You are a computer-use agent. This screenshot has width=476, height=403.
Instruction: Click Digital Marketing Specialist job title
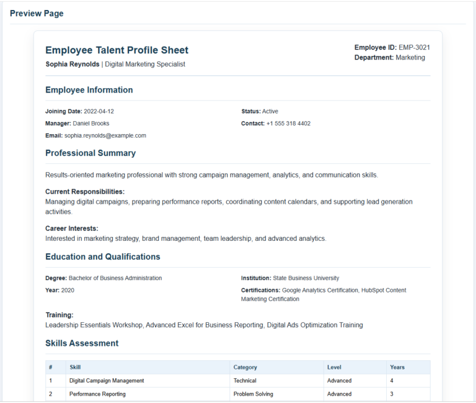145,64
